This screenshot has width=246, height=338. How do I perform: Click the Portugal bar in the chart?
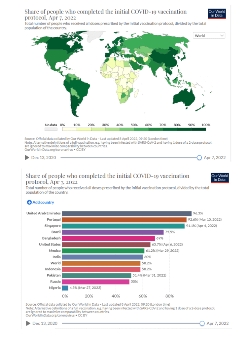pyautogui.click(x=124, y=220)
